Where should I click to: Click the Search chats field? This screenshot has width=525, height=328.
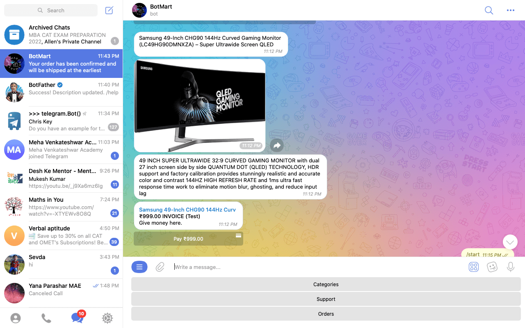tap(51, 10)
